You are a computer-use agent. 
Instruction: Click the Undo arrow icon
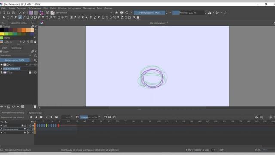point(19,12)
